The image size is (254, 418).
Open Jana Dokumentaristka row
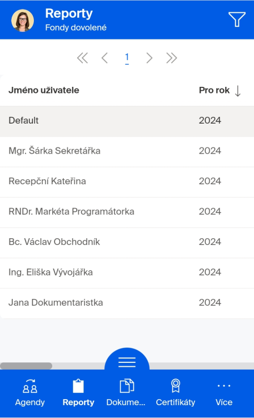tap(127, 304)
